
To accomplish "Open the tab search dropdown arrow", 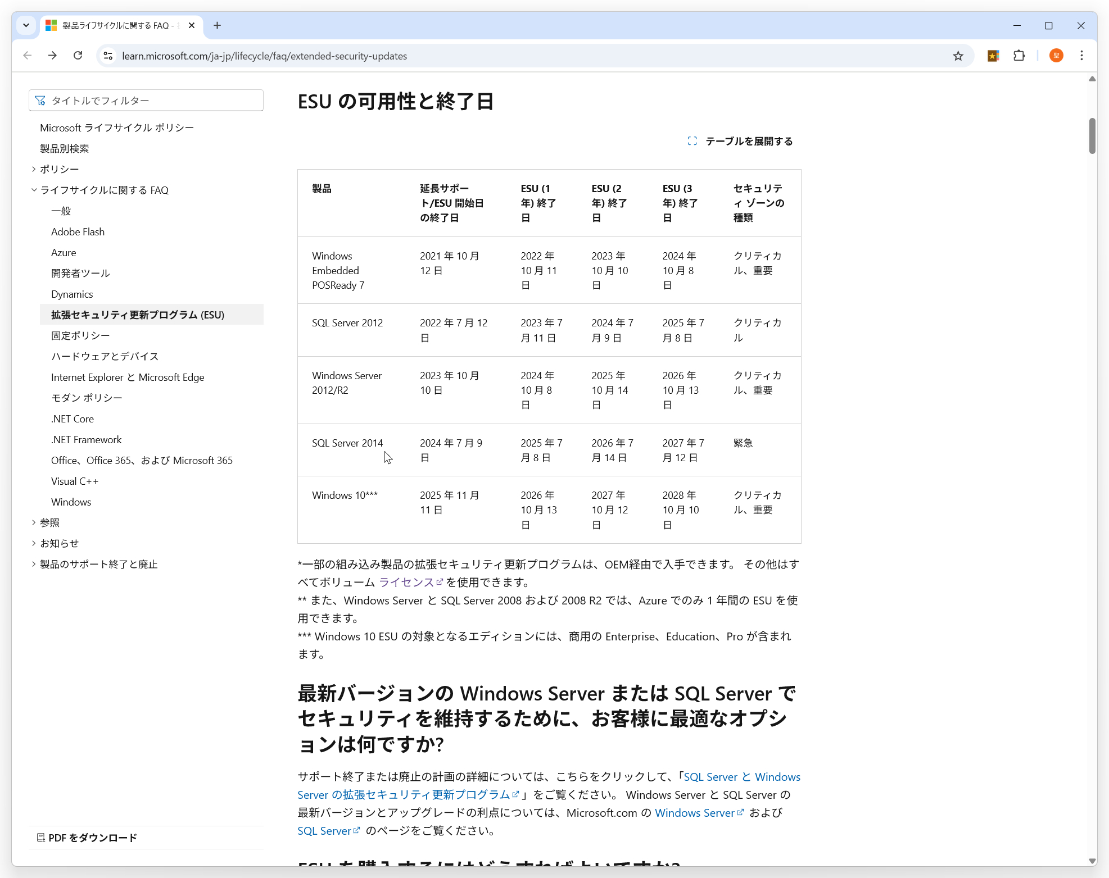I will pos(26,25).
